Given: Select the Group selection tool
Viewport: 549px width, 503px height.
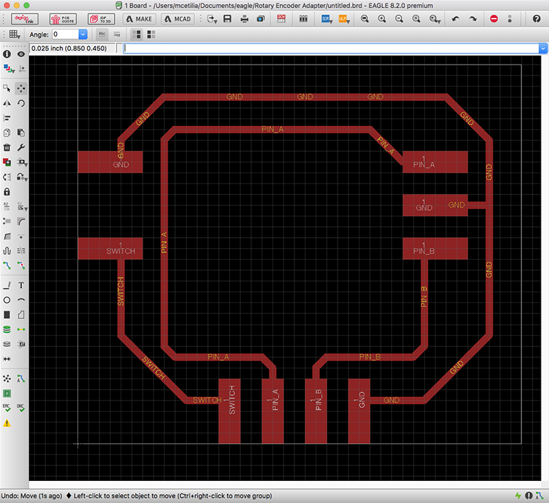Looking at the screenshot, I should pyautogui.click(x=7, y=89).
